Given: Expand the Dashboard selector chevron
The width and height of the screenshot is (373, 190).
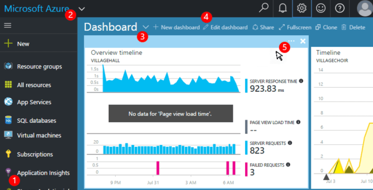Looking at the screenshot, I should pos(146,27).
